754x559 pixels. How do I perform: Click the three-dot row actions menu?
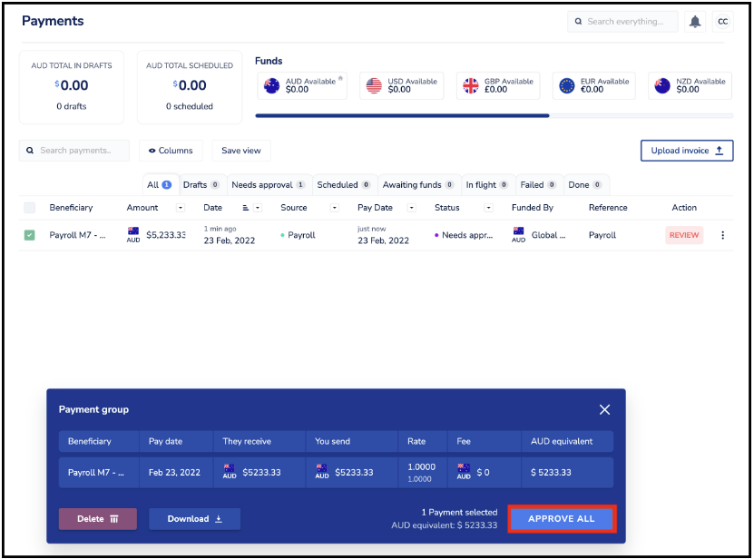click(722, 235)
